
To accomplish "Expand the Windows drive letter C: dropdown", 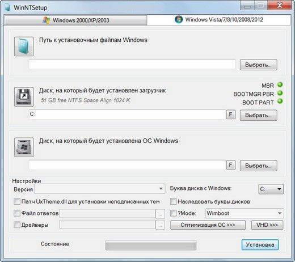I will pos(271,189).
